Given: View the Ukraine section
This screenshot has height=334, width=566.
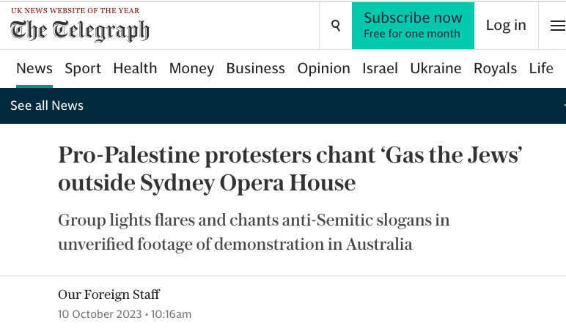Looking at the screenshot, I should [435, 69].
